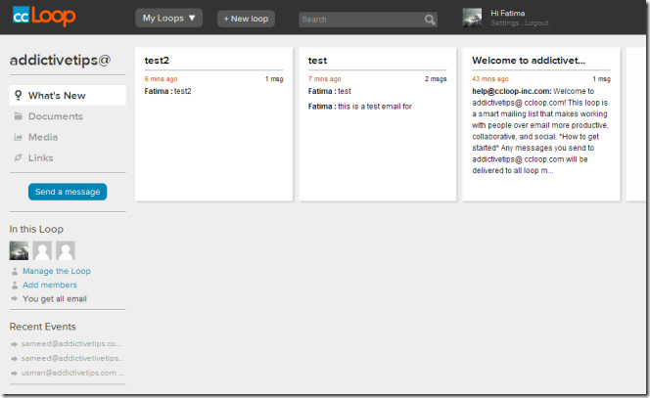This screenshot has height=398, width=650.
Task: Click the Fatima : test message
Action: coord(330,91)
